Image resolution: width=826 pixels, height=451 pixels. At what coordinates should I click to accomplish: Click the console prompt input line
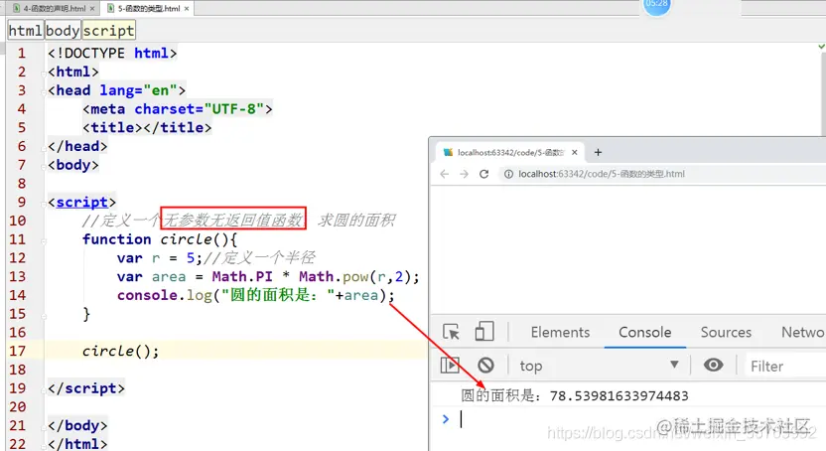point(632,419)
